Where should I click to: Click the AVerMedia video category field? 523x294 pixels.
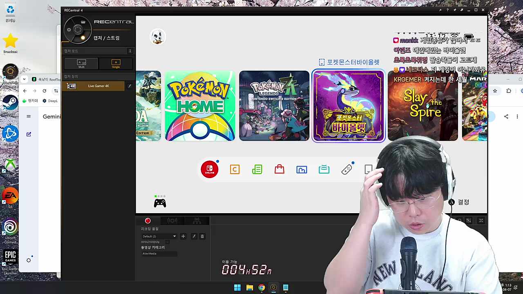159,254
